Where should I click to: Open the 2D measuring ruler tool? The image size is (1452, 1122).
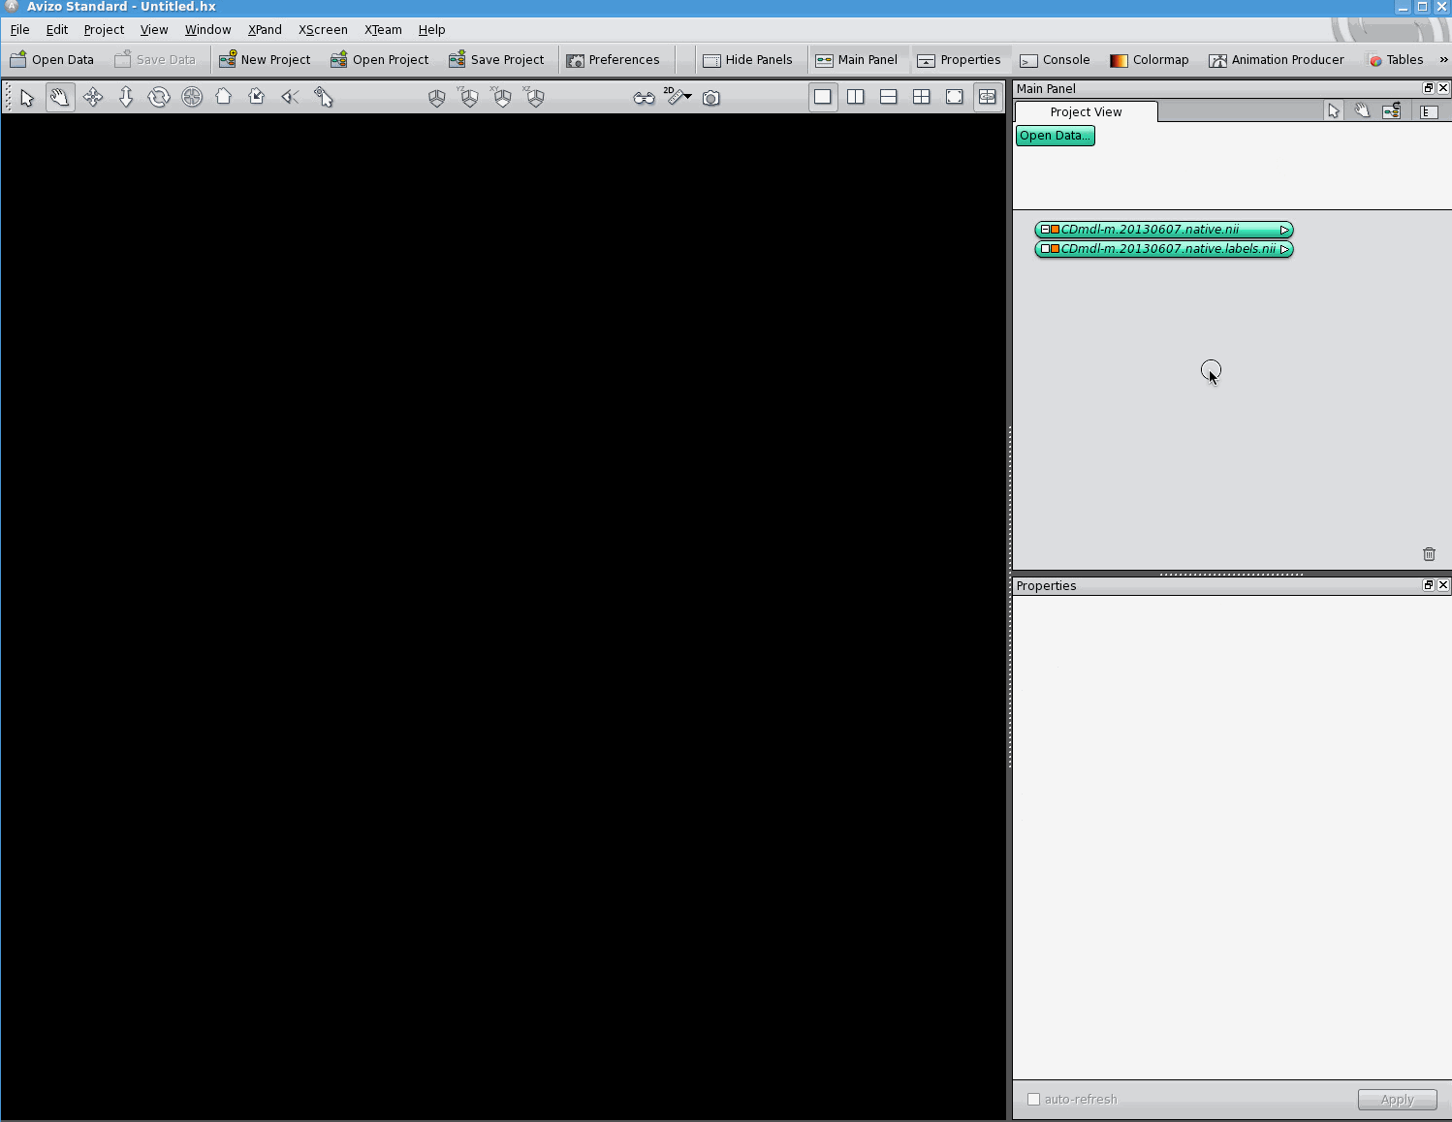tap(678, 97)
